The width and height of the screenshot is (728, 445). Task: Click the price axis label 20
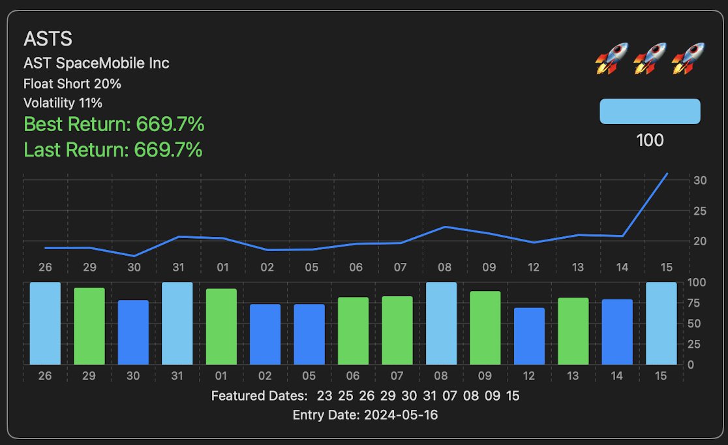click(x=700, y=241)
